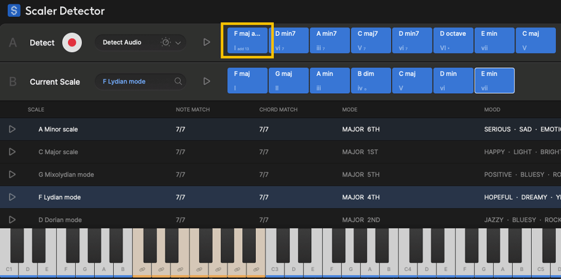This screenshot has width=561, height=279.
Task: Open the Detect Audio source dropdown
Action: [x=178, y=43]
